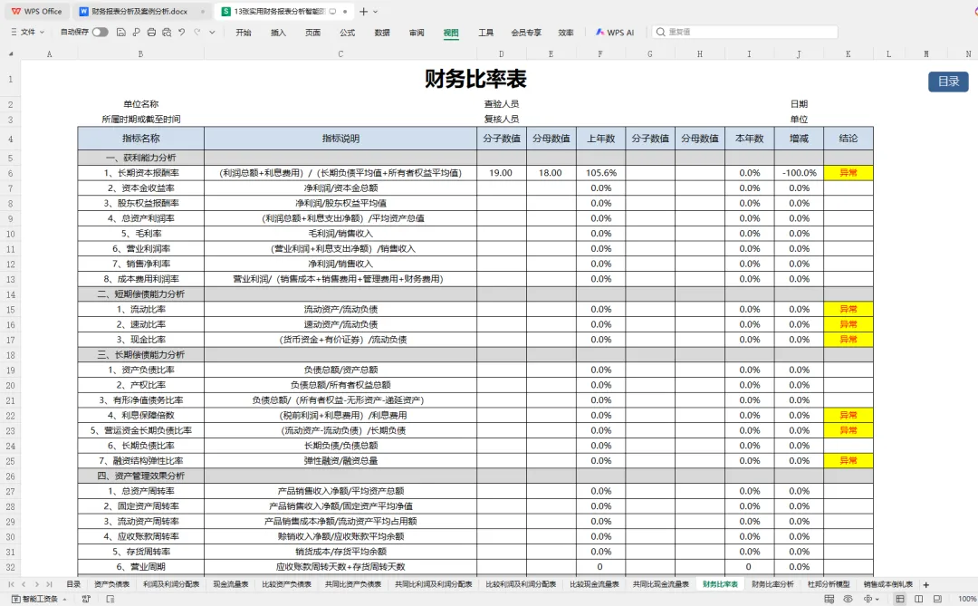Screen dimensions: 978x606
Task: Open the 数据 ribbon tab
Action: (382, 33)
